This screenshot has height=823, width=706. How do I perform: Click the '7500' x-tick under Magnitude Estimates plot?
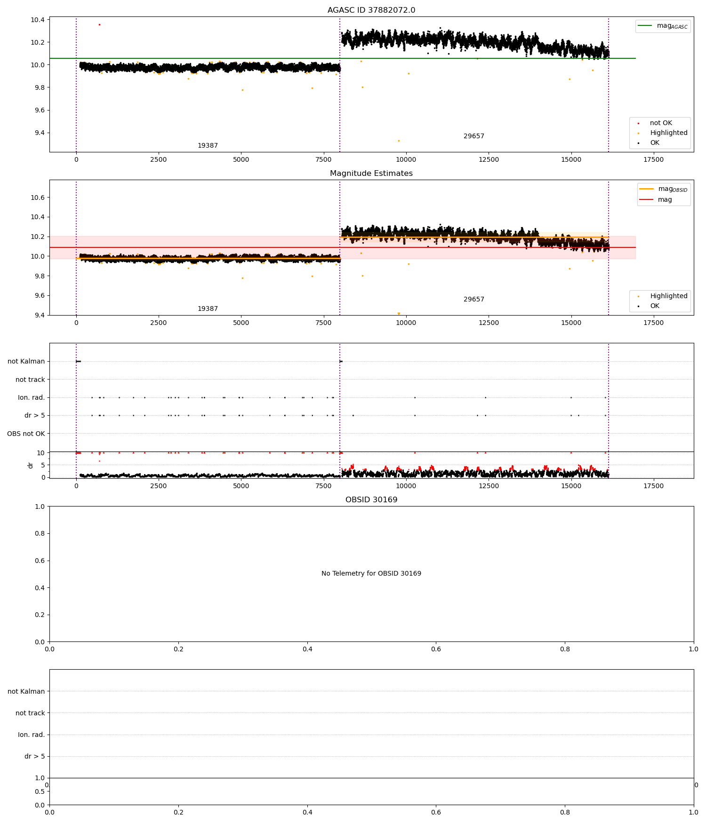tap(324, 323)
